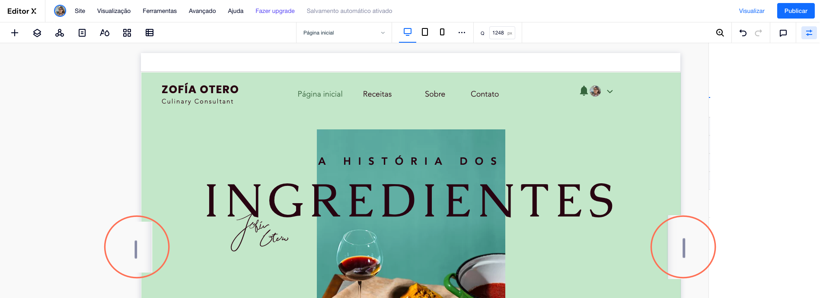Open the App Market grid icon

coord(127,33)
